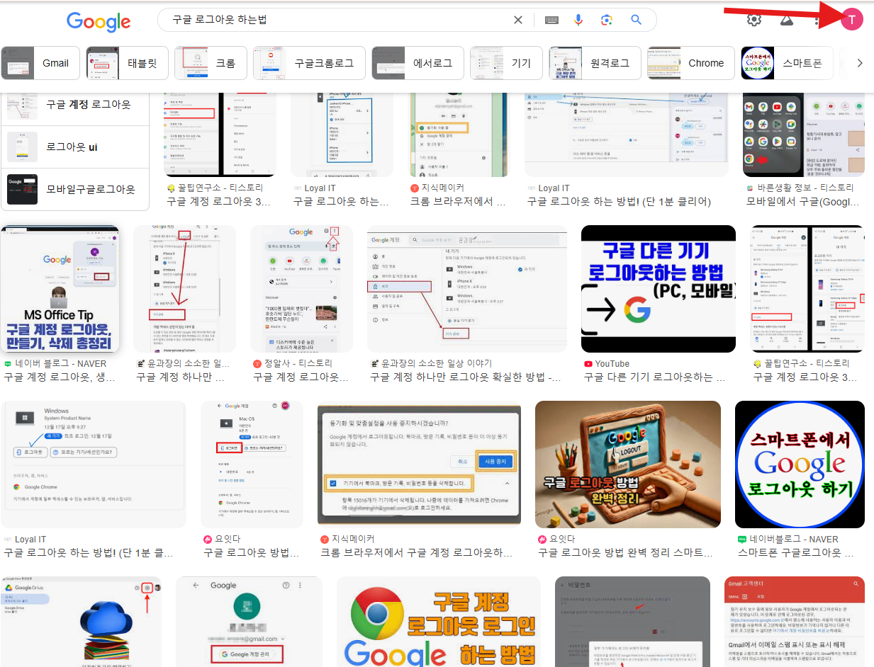This screenshot has height=667, width=874.
Task: Select the 구글크롬로그 filter chip
Action: point(309,63)
